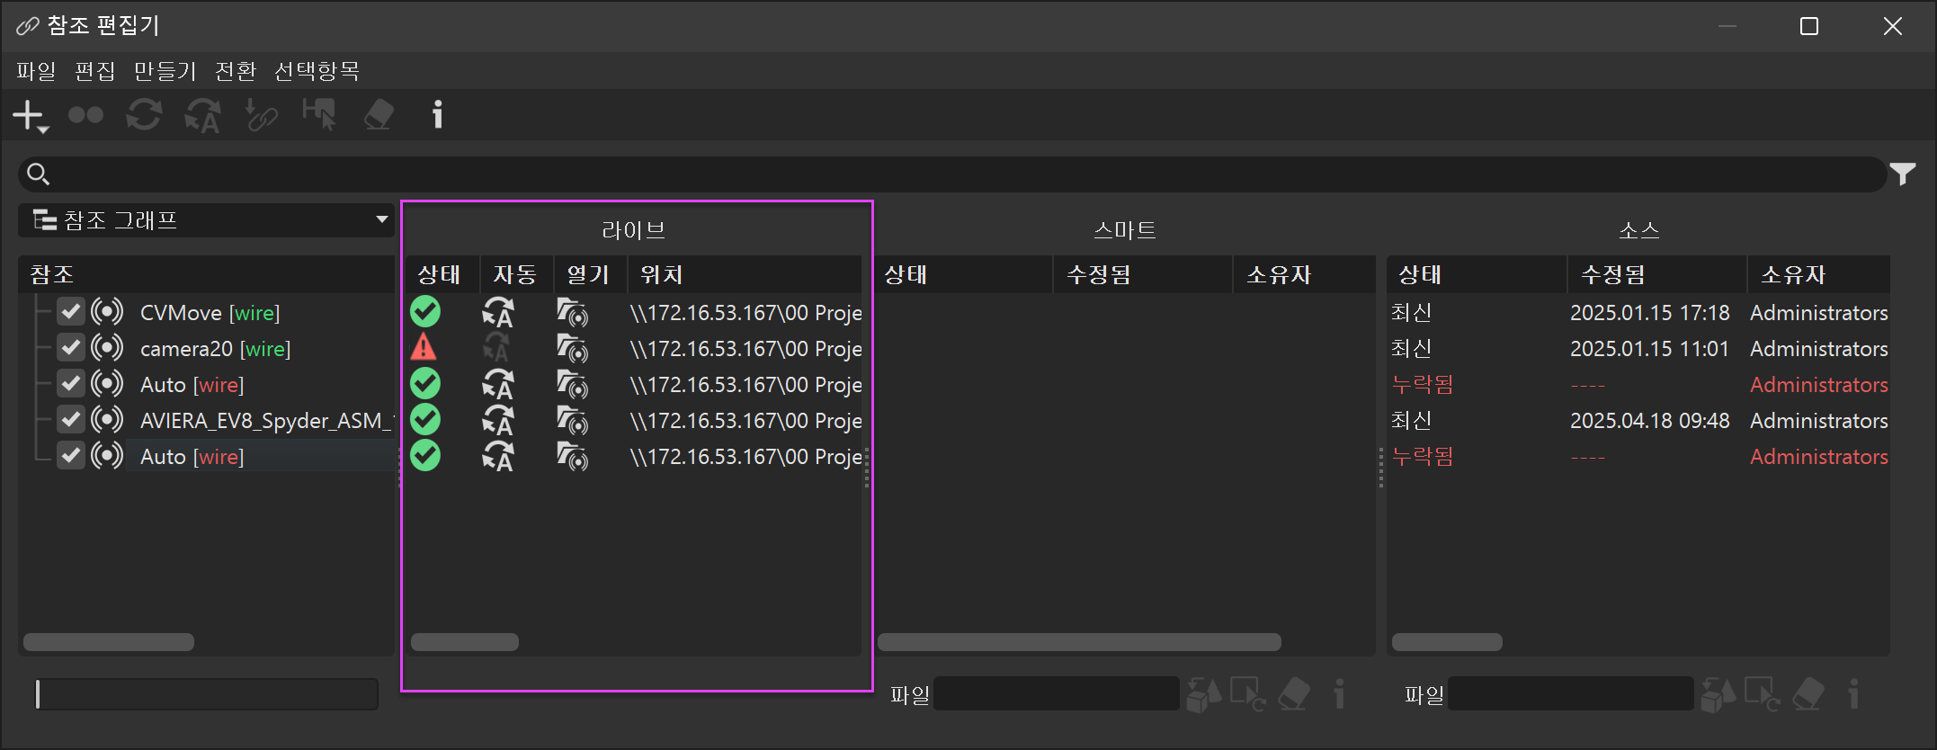The width and height of the screenshot is (1937, 750).
Task: Open reference info with the toolbar i icon
Action: (438, 115)
